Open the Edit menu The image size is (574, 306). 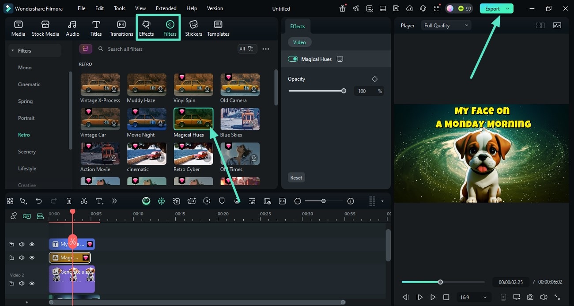click(x=100, y=8)
